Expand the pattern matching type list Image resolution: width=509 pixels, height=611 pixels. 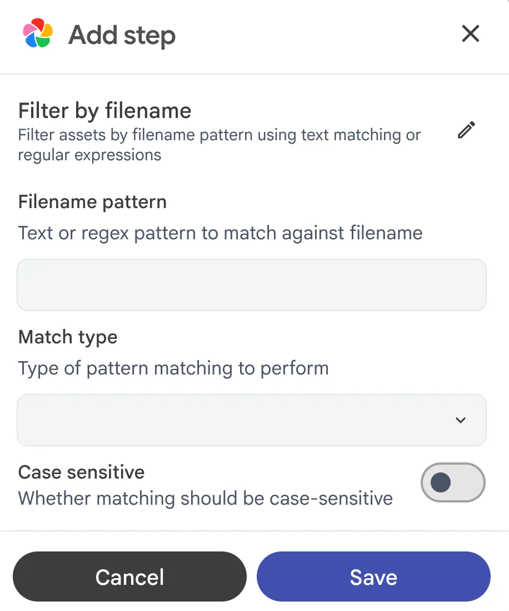coord(251,421)
